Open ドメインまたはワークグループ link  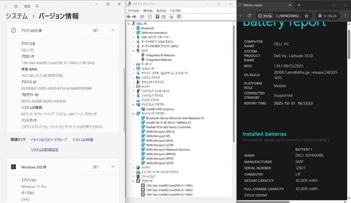49,140
